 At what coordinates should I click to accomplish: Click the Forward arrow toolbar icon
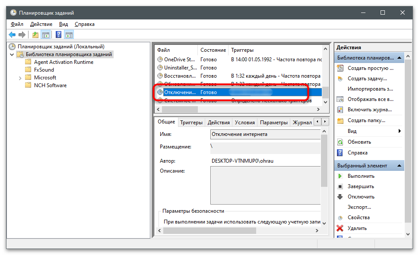tap(22, 35)
